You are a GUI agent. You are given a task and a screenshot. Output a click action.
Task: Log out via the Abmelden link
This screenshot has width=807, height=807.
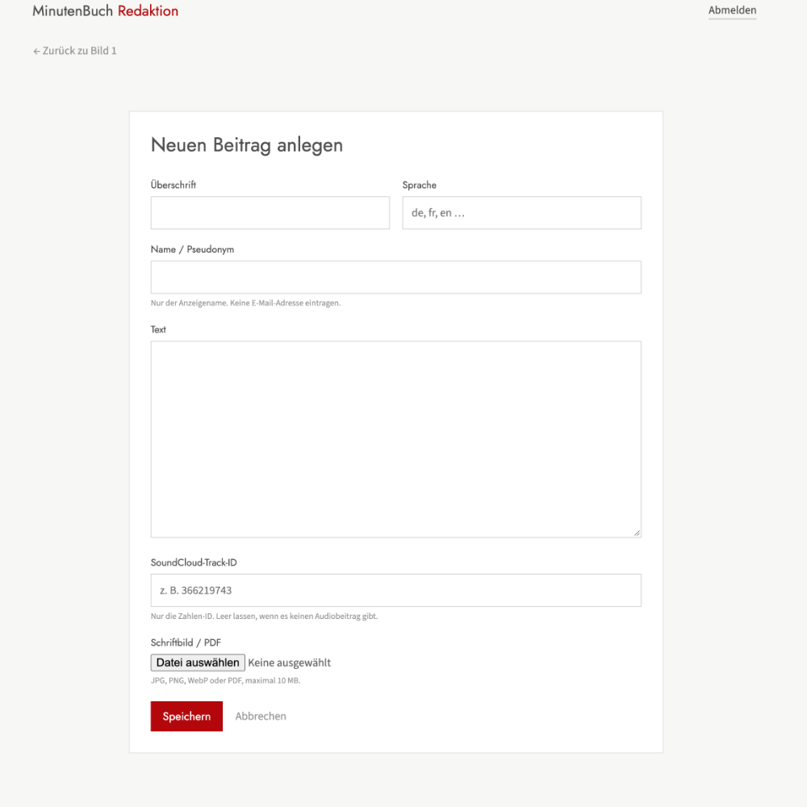click(x=732, y=10)
